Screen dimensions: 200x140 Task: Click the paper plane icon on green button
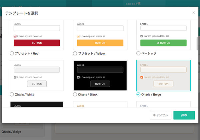(158, 43)
